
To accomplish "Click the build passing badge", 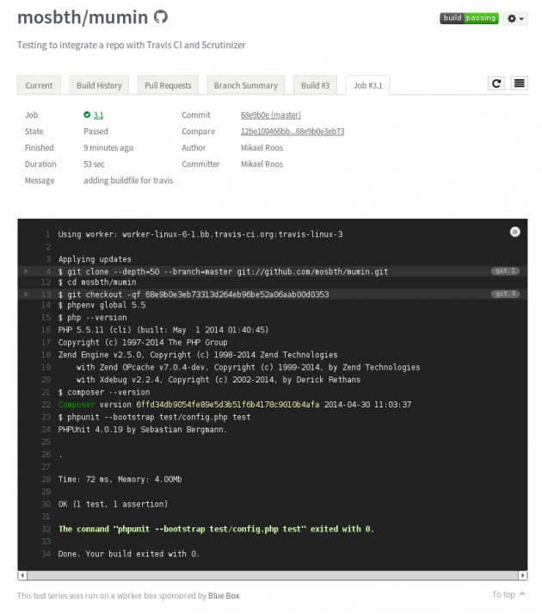I will click(x=469, y=18).
